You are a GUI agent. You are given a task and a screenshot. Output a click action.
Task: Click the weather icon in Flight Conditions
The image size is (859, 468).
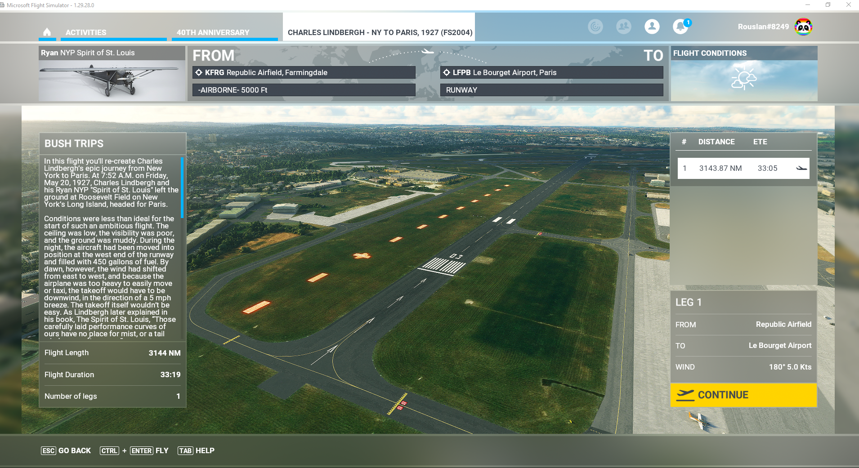744,79
